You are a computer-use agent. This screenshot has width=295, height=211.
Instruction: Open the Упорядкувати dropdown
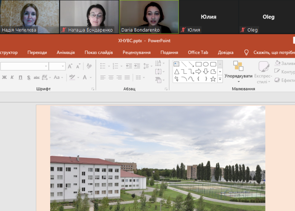(239, 71)
